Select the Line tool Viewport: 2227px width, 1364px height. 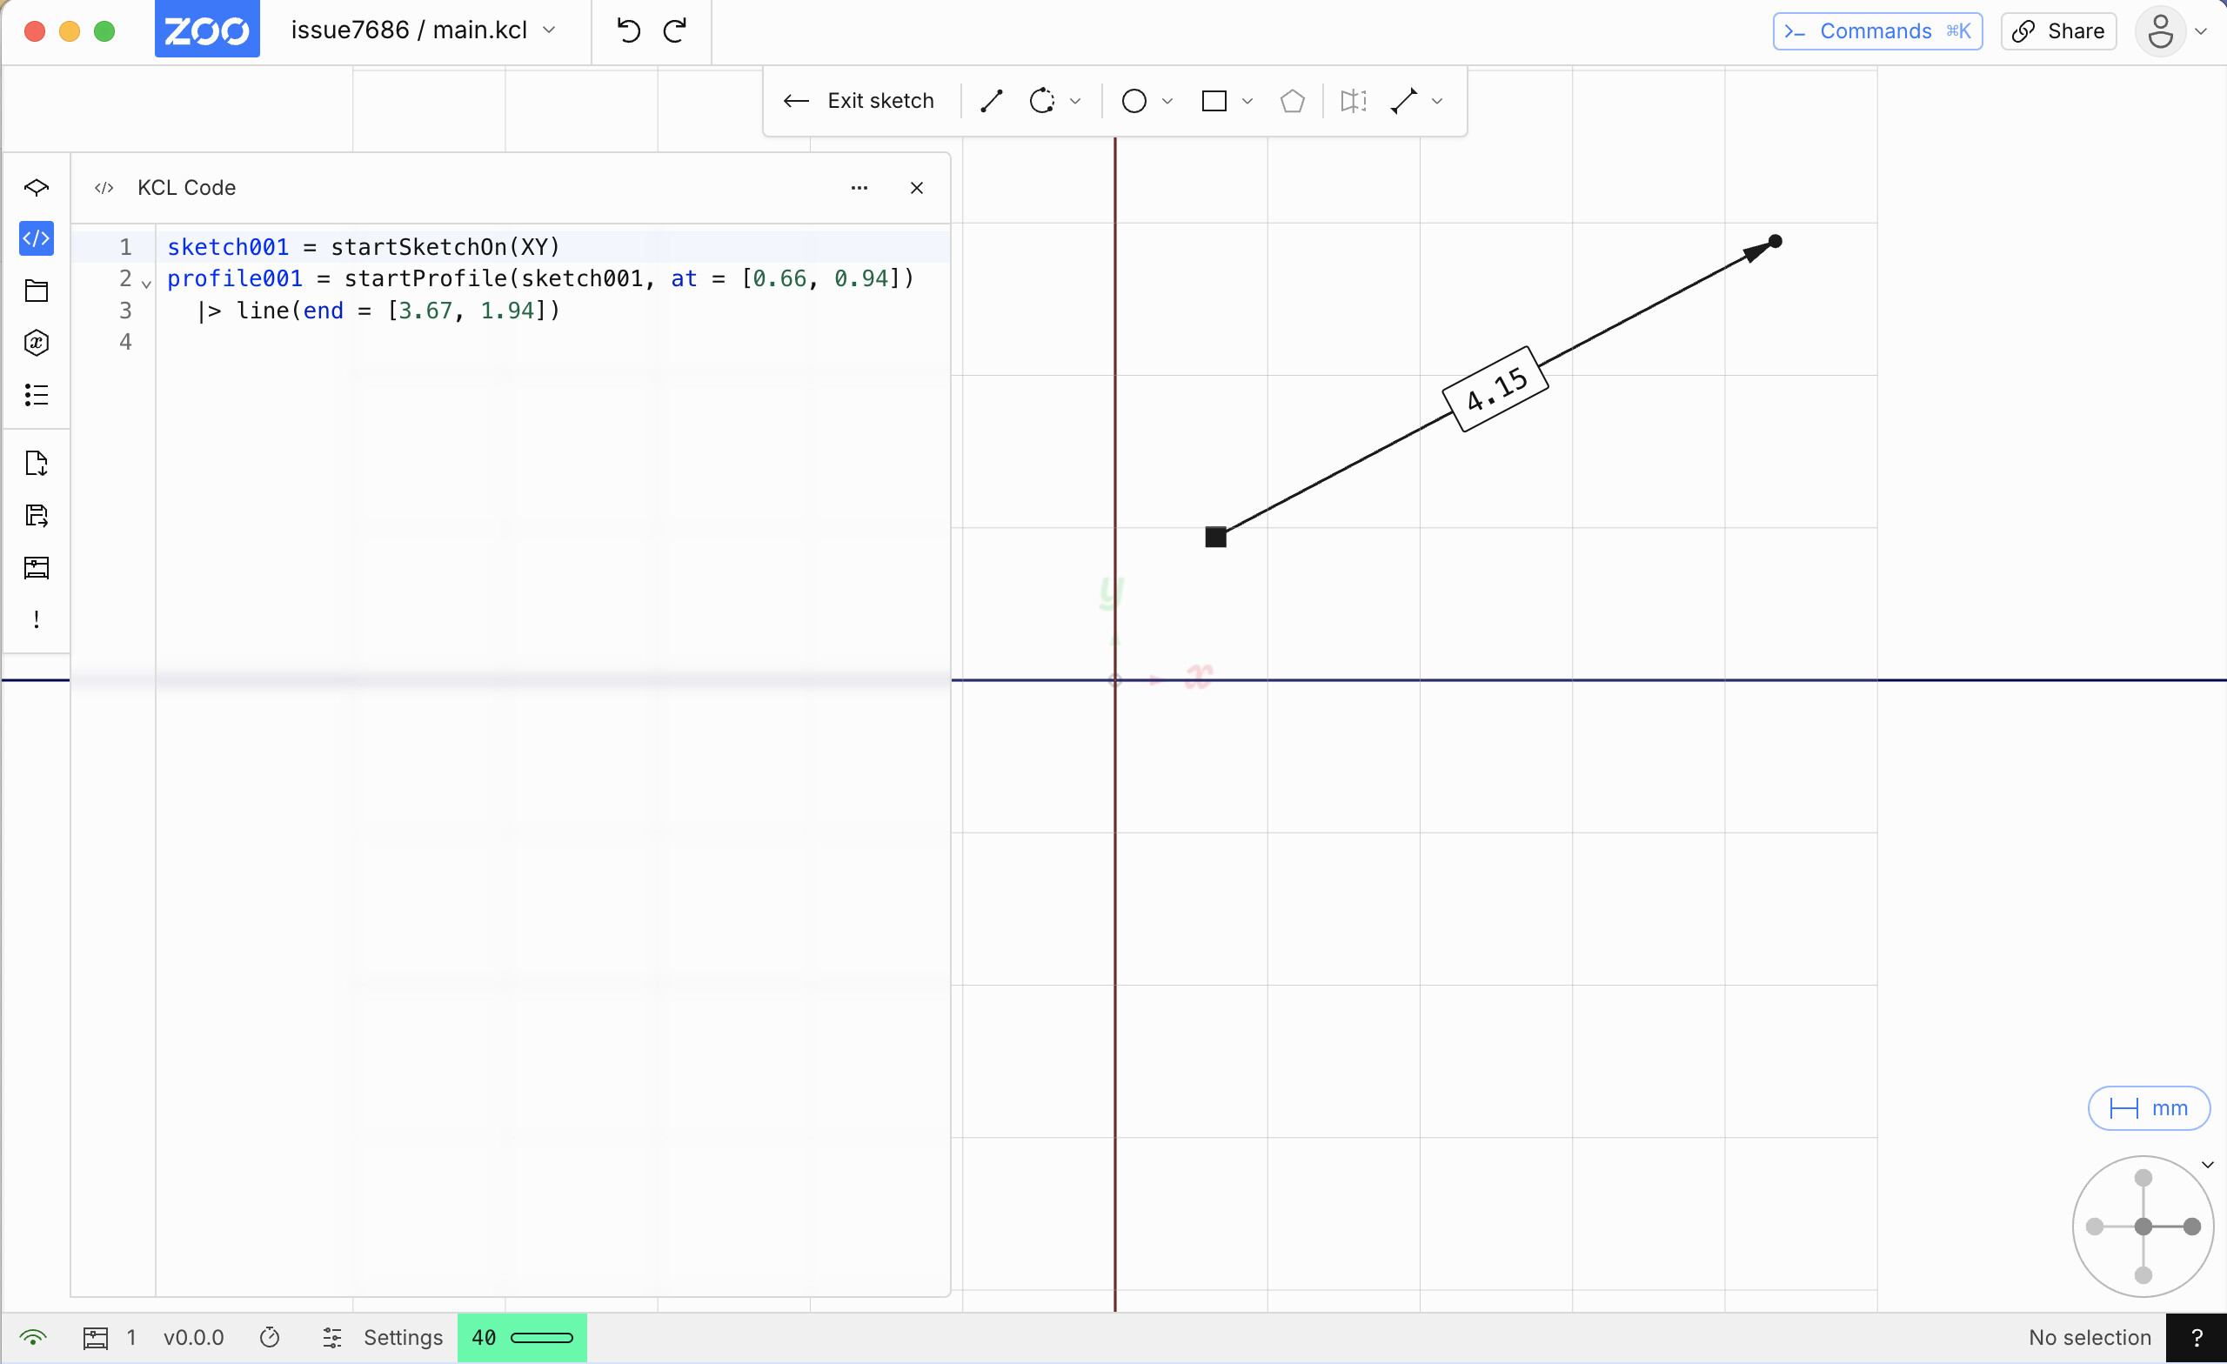point(992,100)
